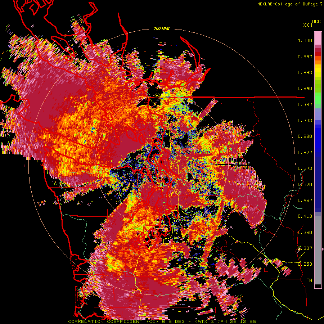Select the 0.467 scale value

[305, 201]
